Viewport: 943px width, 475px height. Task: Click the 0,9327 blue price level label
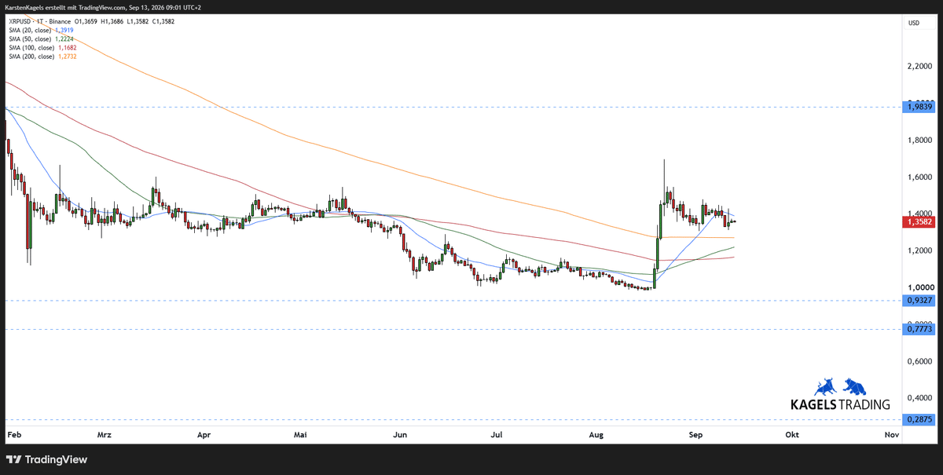pyautogui.click(x=919, y=300)
